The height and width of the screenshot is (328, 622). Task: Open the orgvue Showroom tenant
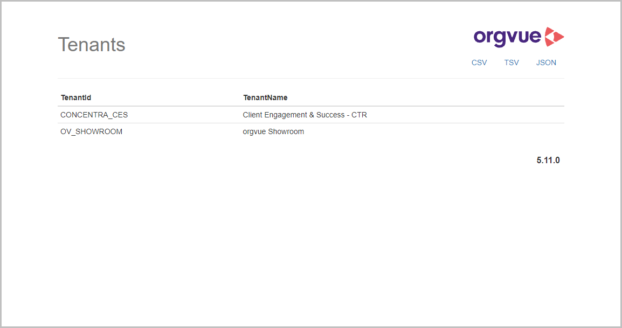click(273, 131)
